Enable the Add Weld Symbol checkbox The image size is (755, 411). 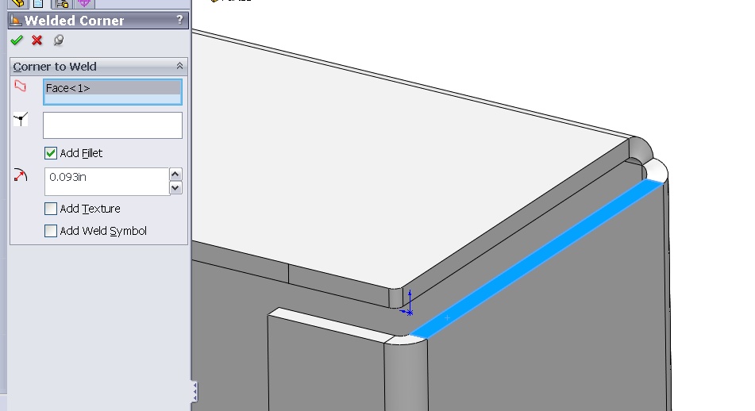(51, 231)
